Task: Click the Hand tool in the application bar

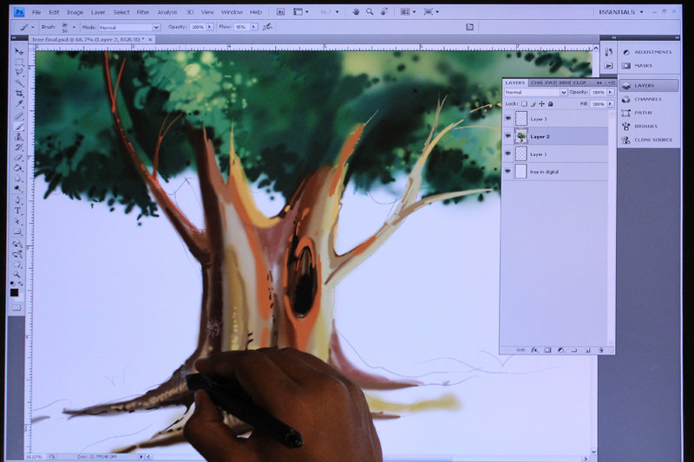Action: pos(356,12)
